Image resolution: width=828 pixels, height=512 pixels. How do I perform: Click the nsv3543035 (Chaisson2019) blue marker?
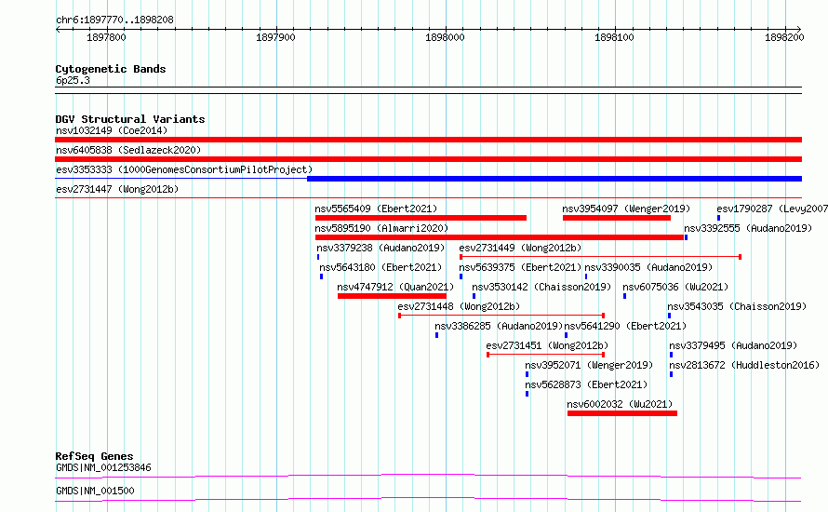pyautogui.click(x=669, y=316)
